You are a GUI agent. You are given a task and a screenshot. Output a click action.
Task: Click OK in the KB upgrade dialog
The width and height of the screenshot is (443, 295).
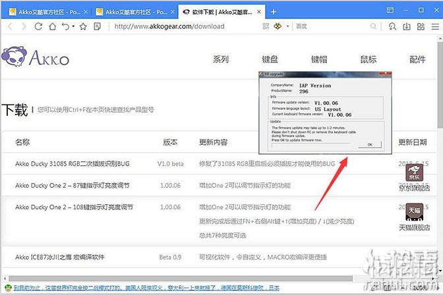coord(370,144)
